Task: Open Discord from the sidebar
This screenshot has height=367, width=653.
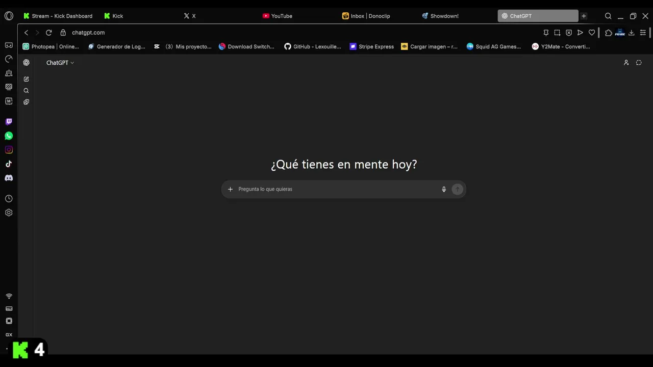Action: click(9, 178)
